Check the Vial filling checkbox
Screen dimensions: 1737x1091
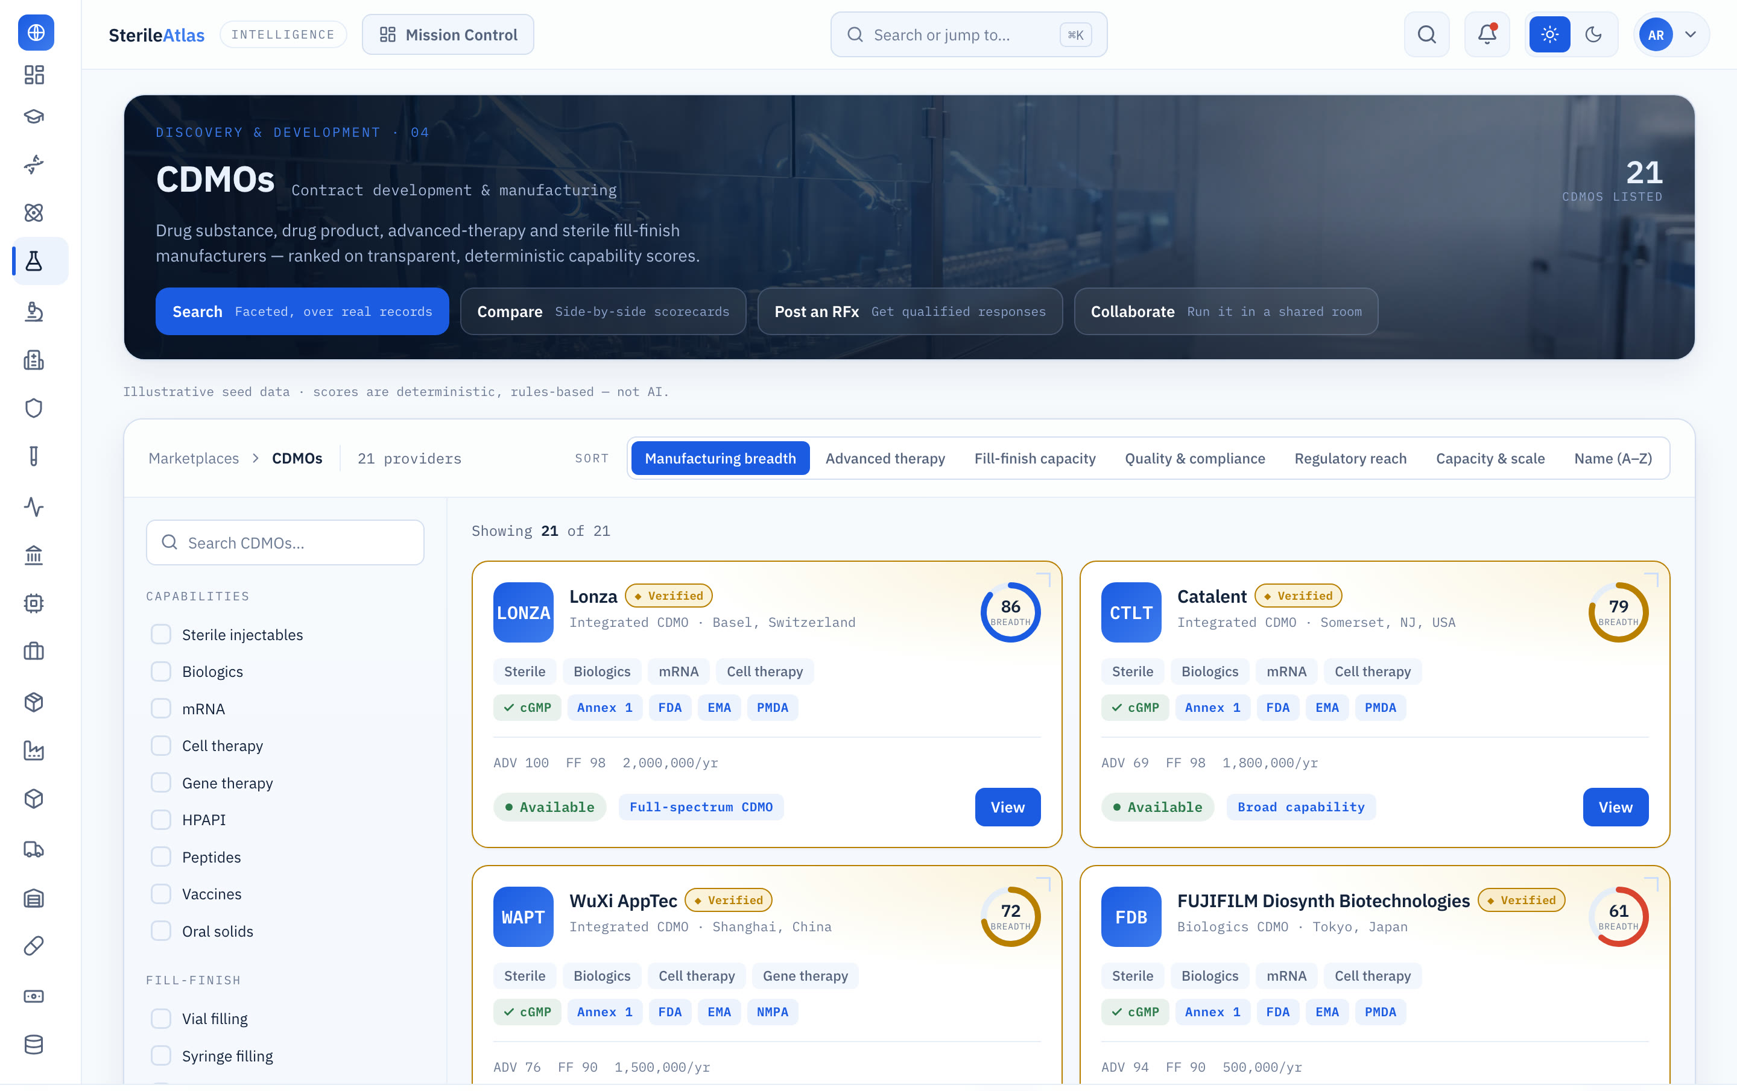coord(161,1019)
